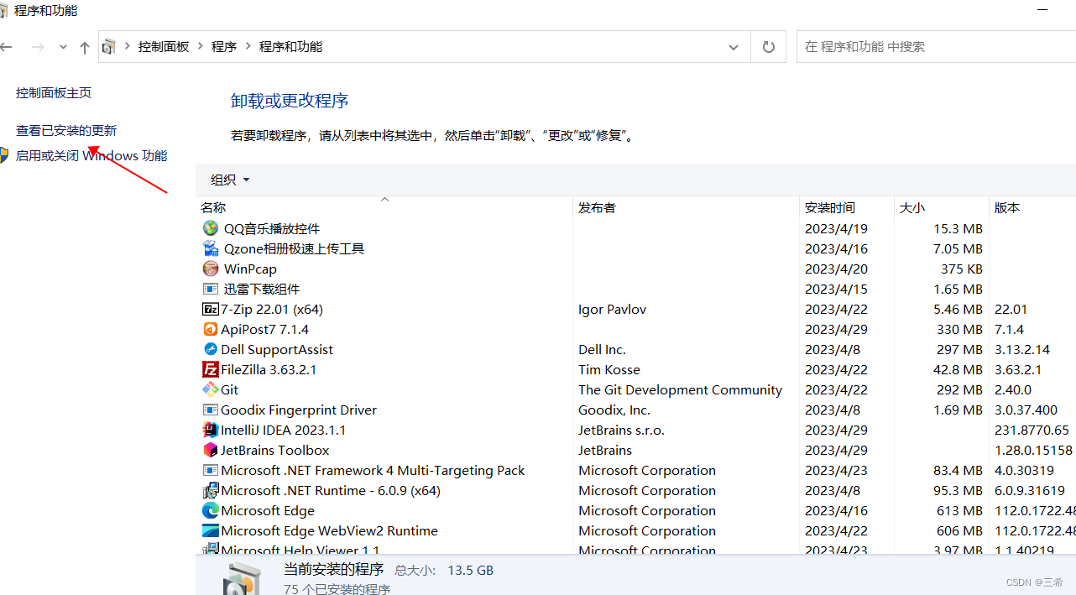
Task: Open 启用或关闭 Windows 功能 link
Action: (x=91, y=156)
